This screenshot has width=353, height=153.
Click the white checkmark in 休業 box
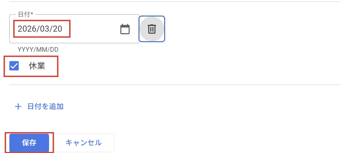pyautogui.click(x=14, y=66)
